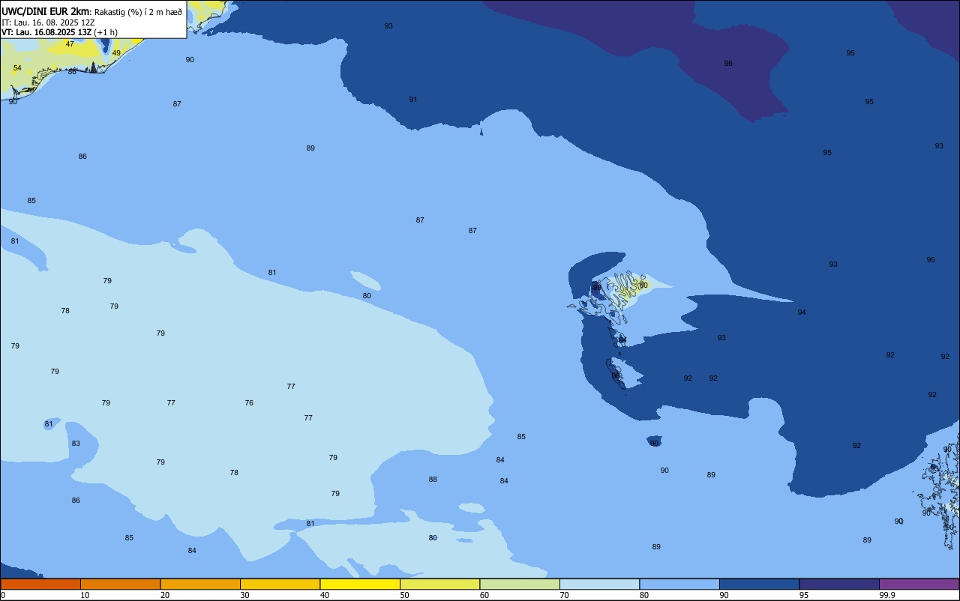The image size is (960, 601).
Task: Click the 95–99.9 indigo legend swatch
Action: [x=839, y=584]
